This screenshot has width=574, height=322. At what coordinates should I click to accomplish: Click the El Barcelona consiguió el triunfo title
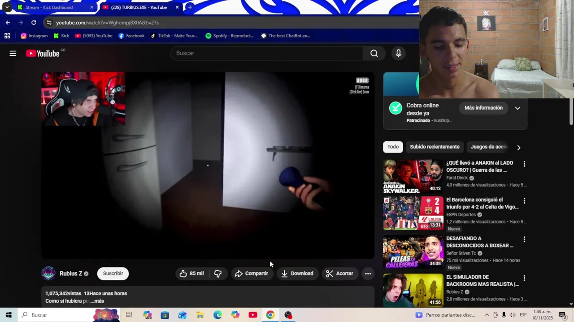483,203
